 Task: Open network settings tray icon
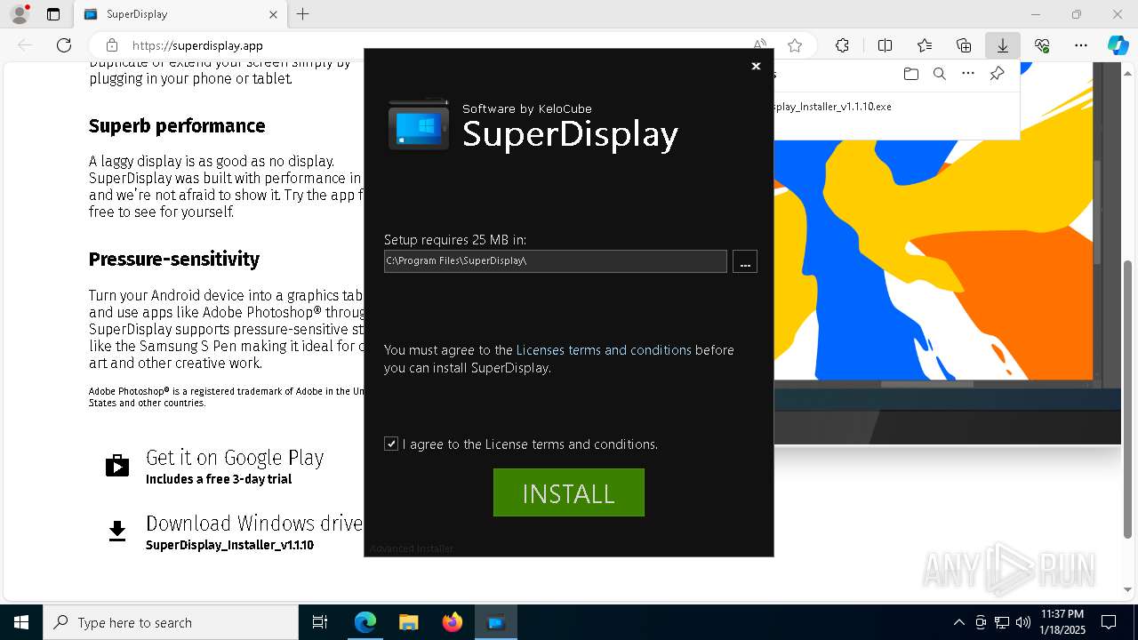(x=1002, y=622)
